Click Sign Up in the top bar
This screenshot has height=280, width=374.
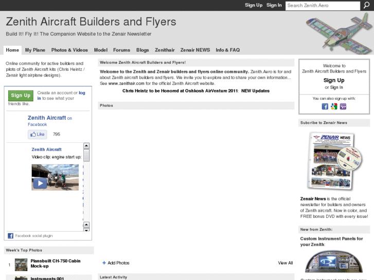click(x=254, y=5)
